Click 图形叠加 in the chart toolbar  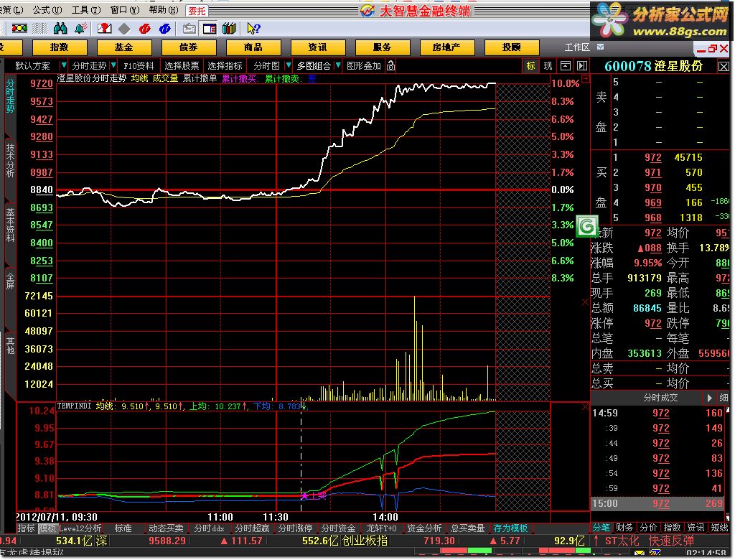pyautogui.click(x=364, y=65)
